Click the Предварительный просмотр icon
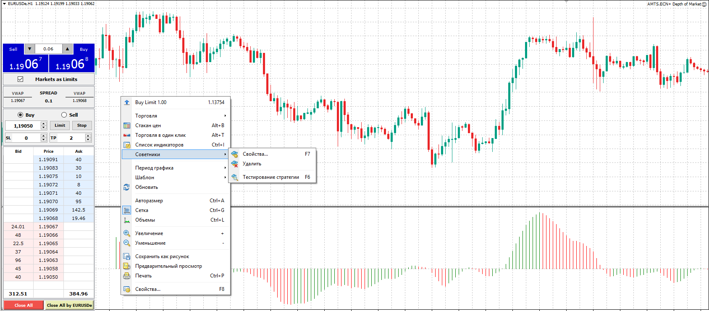Image resolution: width=709 pixels, height=311 pixels. click(x=127, y=266)
